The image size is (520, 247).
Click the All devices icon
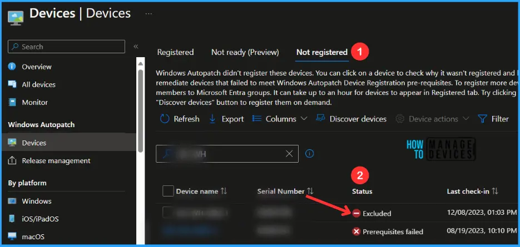click(12, 84)
